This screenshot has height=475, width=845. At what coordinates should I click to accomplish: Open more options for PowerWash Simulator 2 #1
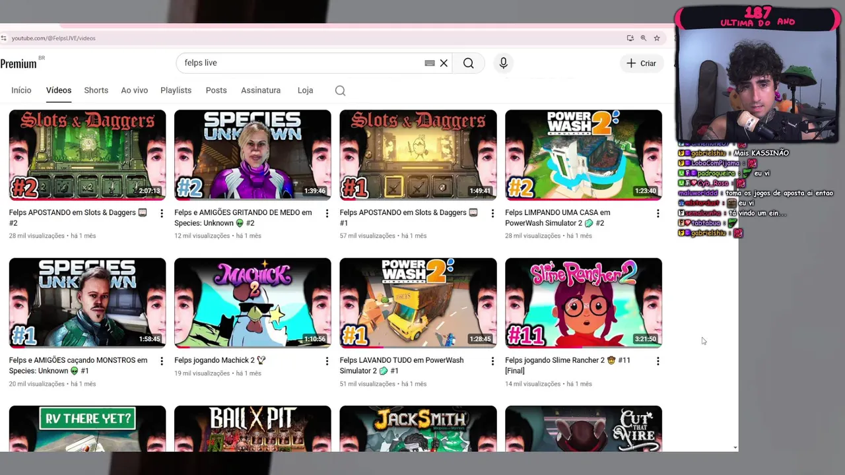[492, 361]
